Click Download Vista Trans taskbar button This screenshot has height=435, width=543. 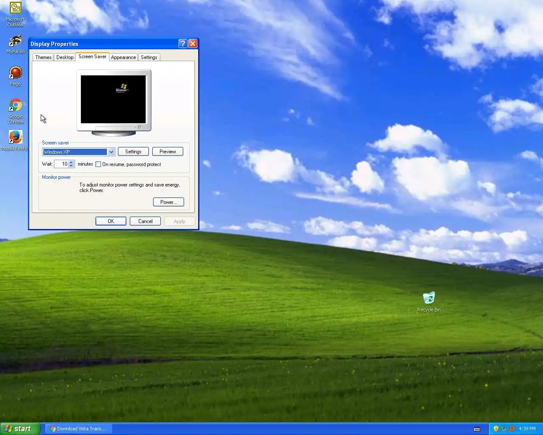(78, 429)
